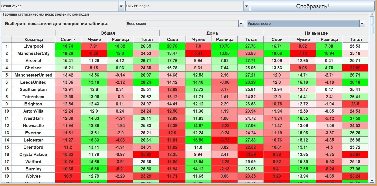Click the red 22.89 cell in Chelsea's row
The width and height of the screenshot is (377, 186).
[x=355, y=68]
